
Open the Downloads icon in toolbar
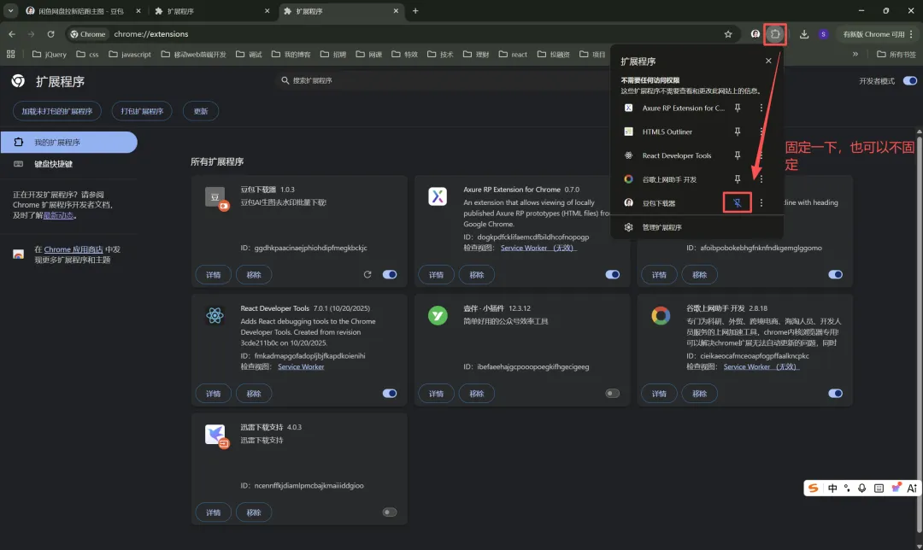804,34
